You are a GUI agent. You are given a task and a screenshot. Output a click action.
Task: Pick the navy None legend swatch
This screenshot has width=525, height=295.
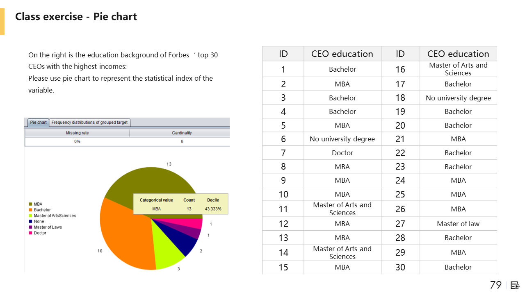30,221
